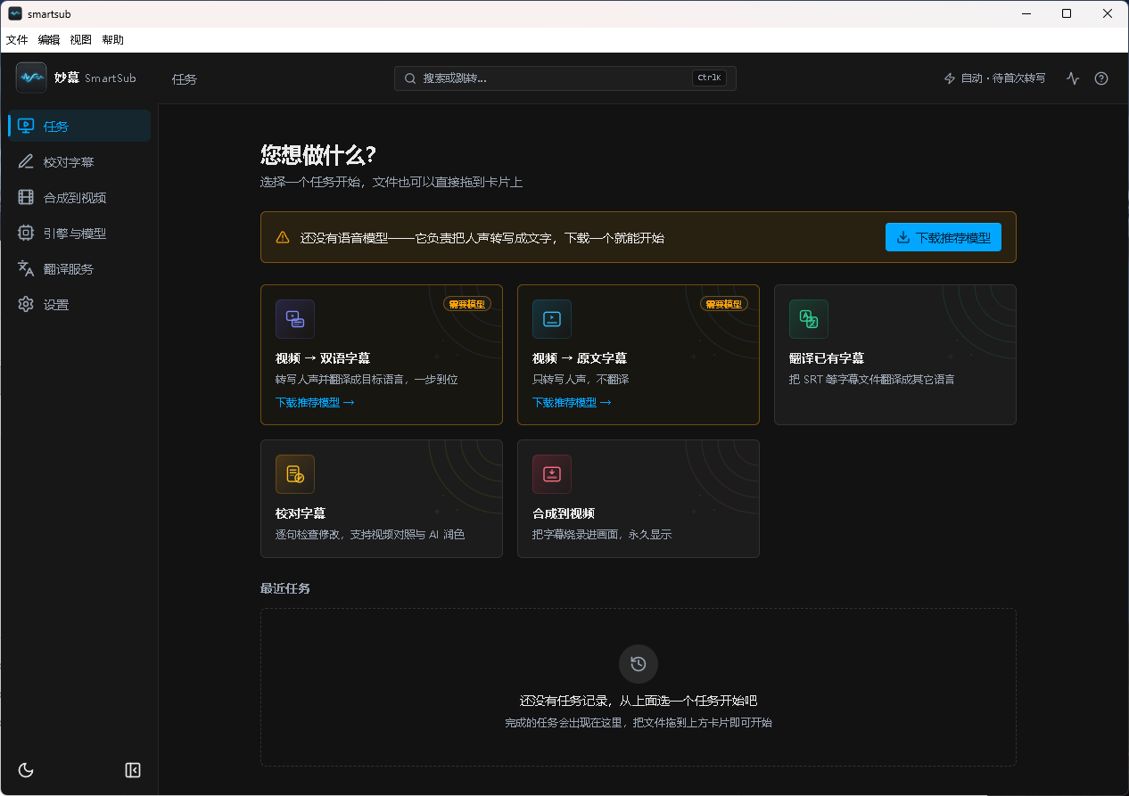Viewport: 1129px width, 796px height.
Task: Focus the 搜索或跳转 search field
Action: [565, 78]
